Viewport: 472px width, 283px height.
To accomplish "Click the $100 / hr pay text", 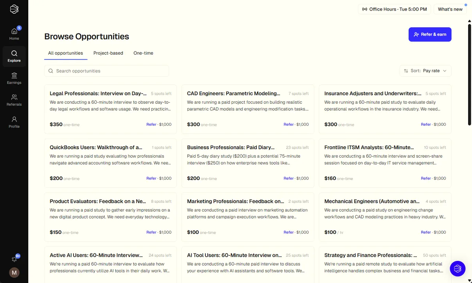I will pyautogui.click(x=334, y=232).
